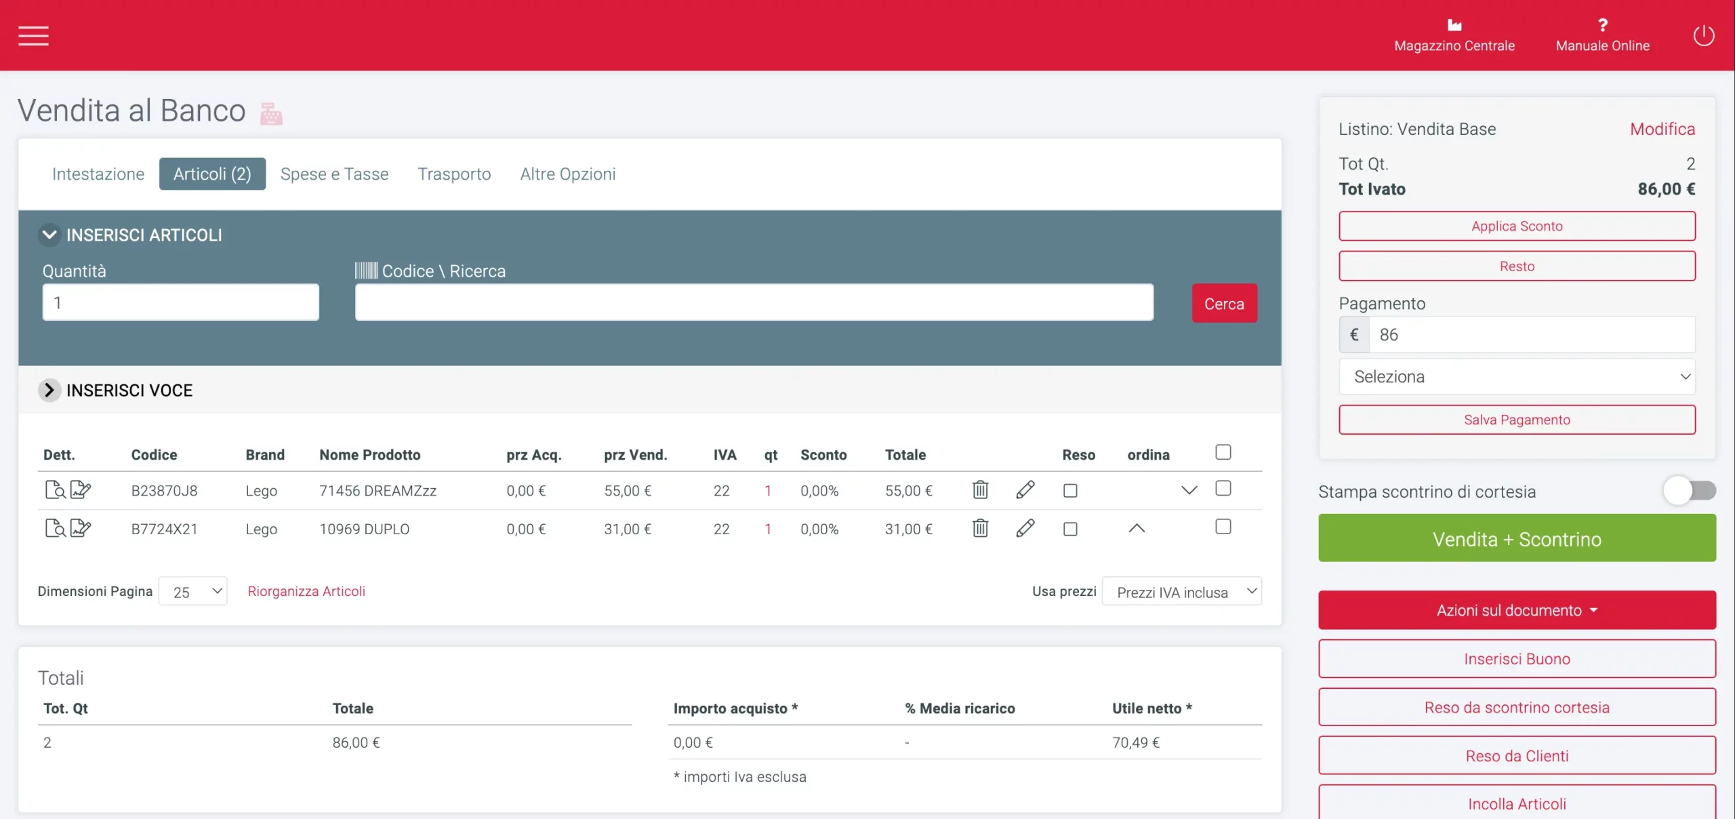View details icon for 10969 DUPLO row

(x=55, y=528)
